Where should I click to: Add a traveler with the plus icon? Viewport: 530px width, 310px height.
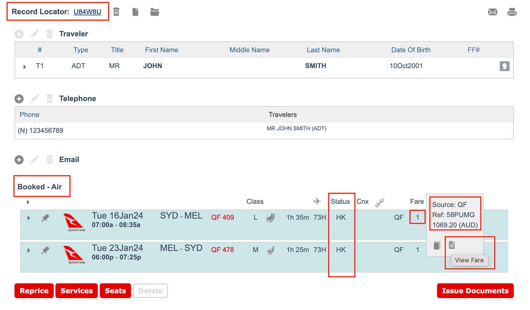click(x=19, y=34)
